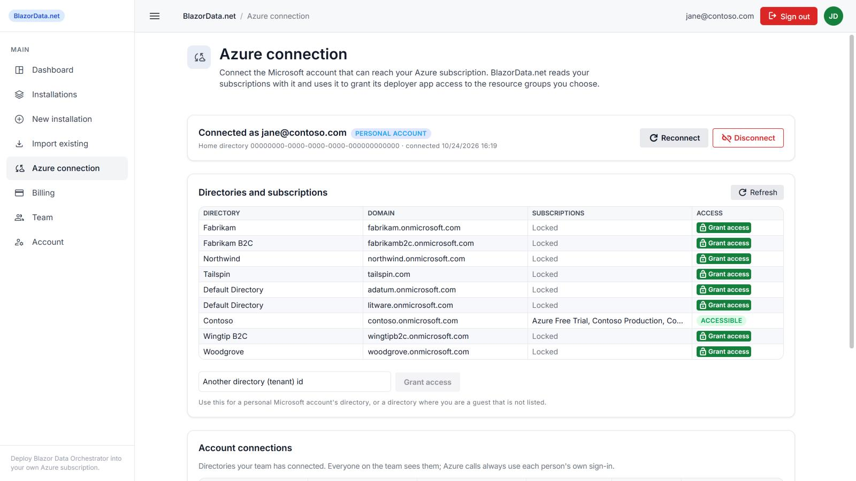Click the BlazorData.net breadcrumb link
Screen dimensions: 856x481
tap(209, 16)
